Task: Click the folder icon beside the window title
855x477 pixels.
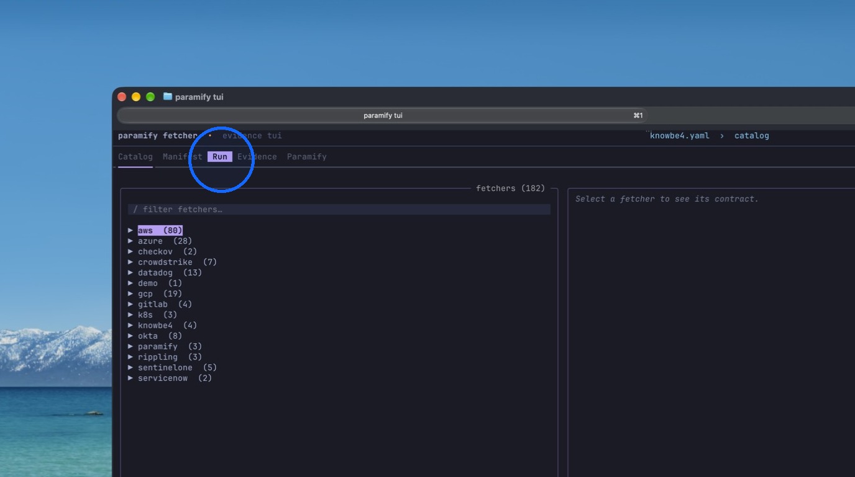Action: point(167,97)
